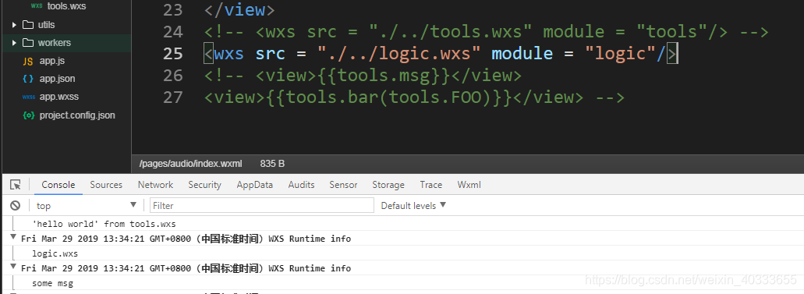Open the Storage tab
Image resolution: width=804 pixels, height=294 pixels.
[388, 185]
